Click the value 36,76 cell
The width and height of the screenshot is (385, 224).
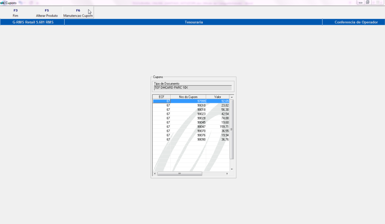click(x=218, y=140)
